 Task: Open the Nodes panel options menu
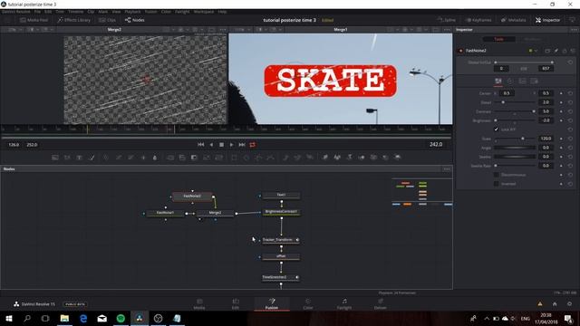tap(447, 169)
